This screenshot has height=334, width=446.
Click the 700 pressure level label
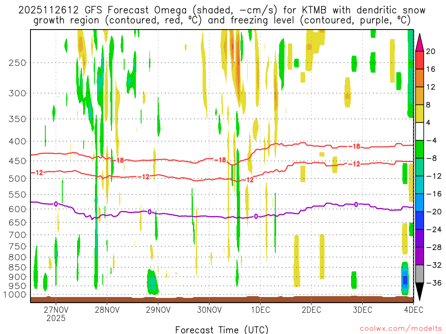coord(17,235)
